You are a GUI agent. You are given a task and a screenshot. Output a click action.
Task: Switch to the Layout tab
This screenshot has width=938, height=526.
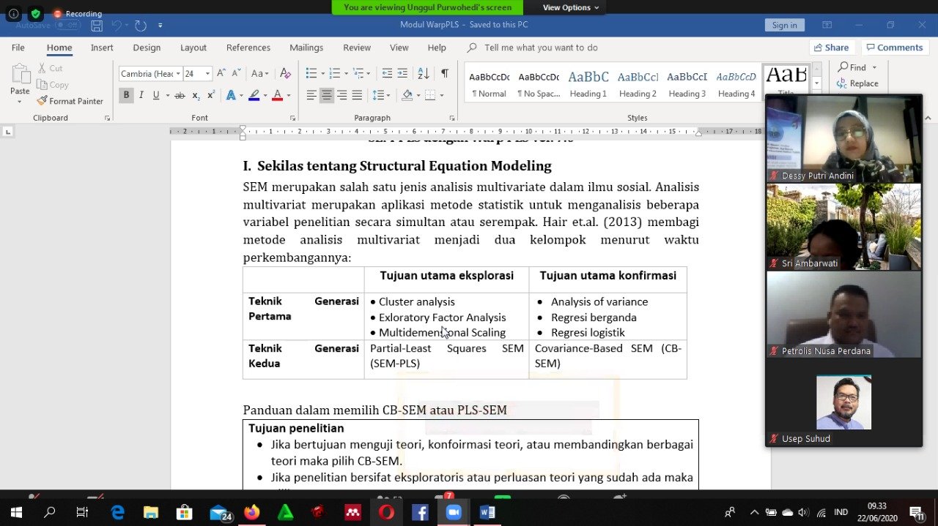193,48
